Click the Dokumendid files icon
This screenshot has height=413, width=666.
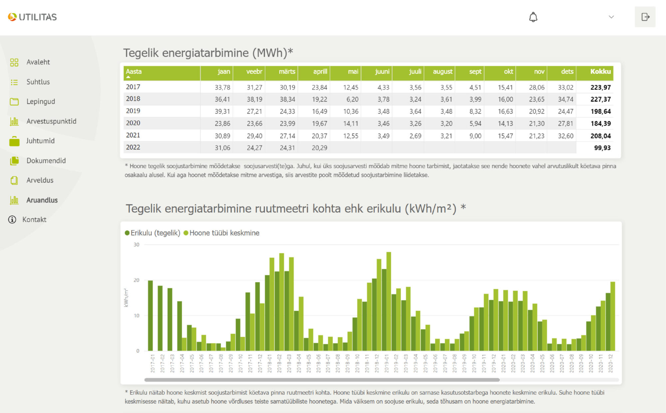[14, 161]
